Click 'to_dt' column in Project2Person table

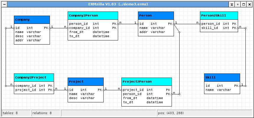(146, 102)
